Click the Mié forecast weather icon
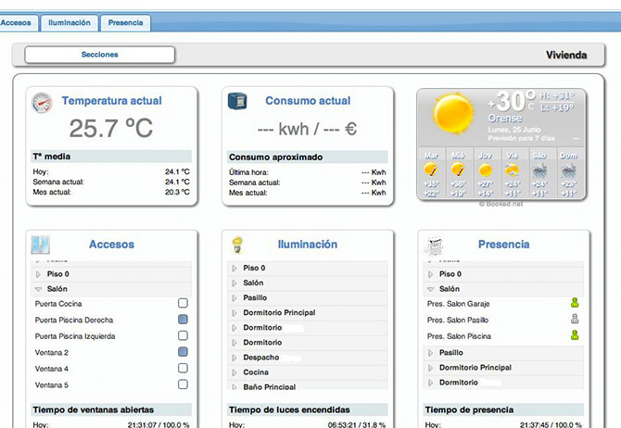621x428 pixels. tap(458, 170)
